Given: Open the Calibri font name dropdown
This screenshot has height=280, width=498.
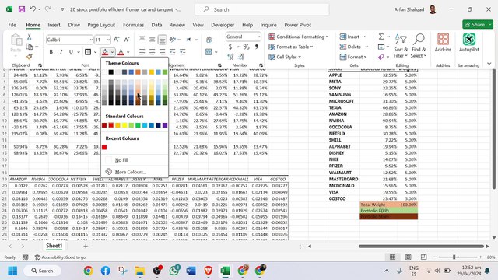Looking at the screenshot, I should point(91,40).
